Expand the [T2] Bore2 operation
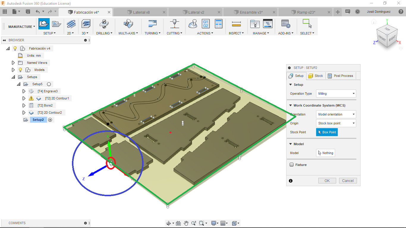406x228 pixels. [24, 105]
